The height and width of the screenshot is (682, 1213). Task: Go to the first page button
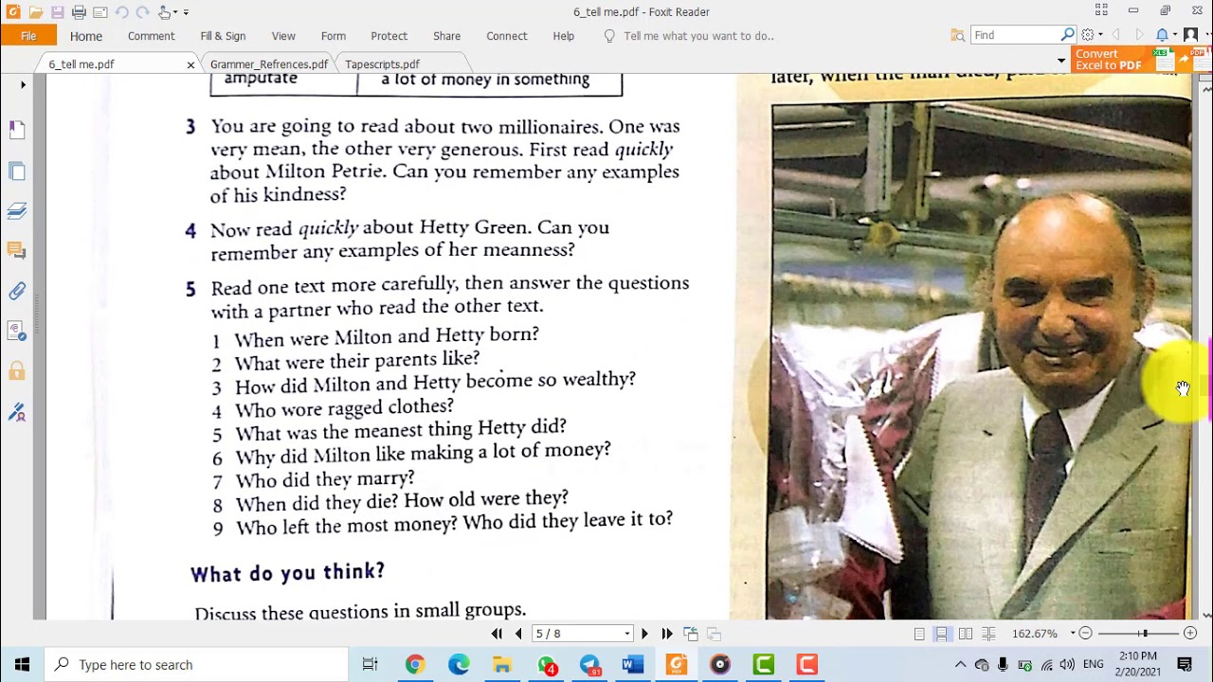(497, 634)
